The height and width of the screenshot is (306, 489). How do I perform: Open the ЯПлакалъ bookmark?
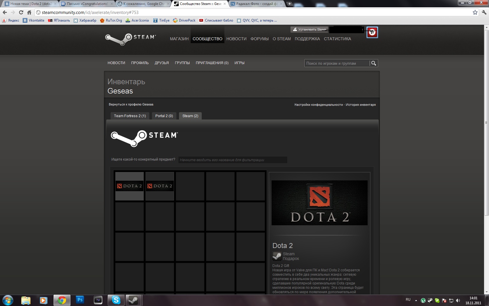point(59,20)
